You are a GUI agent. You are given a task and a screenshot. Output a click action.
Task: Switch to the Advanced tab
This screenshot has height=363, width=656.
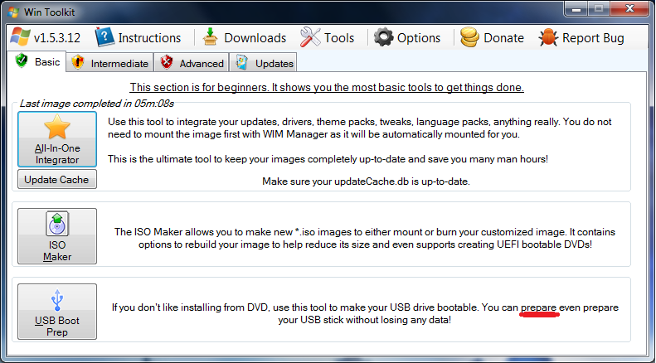[192, 63]
